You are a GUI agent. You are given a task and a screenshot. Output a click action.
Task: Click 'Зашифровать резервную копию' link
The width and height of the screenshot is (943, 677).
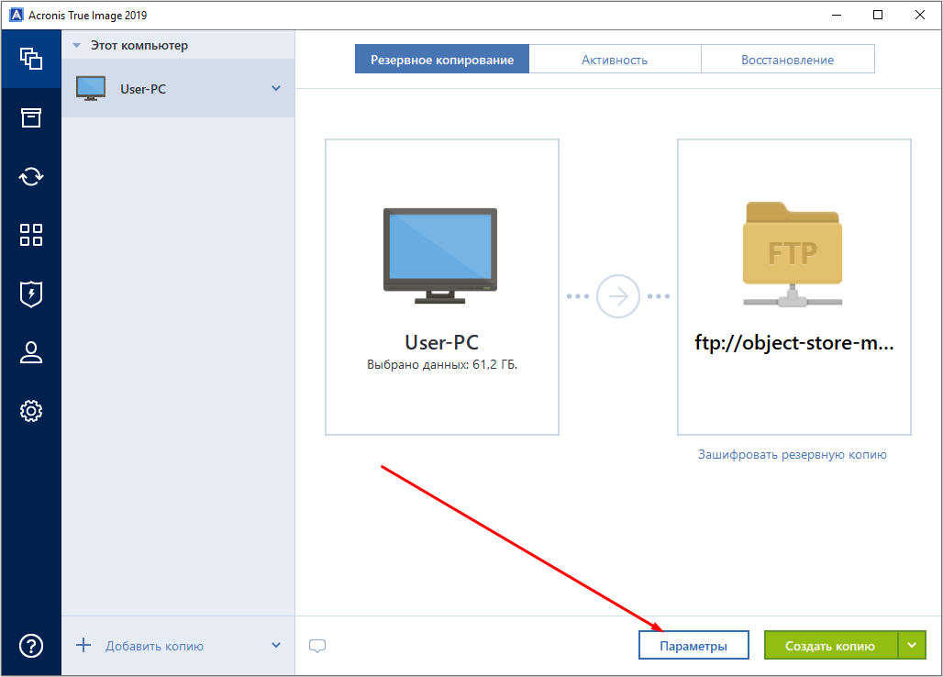click(x=792, y=454)
